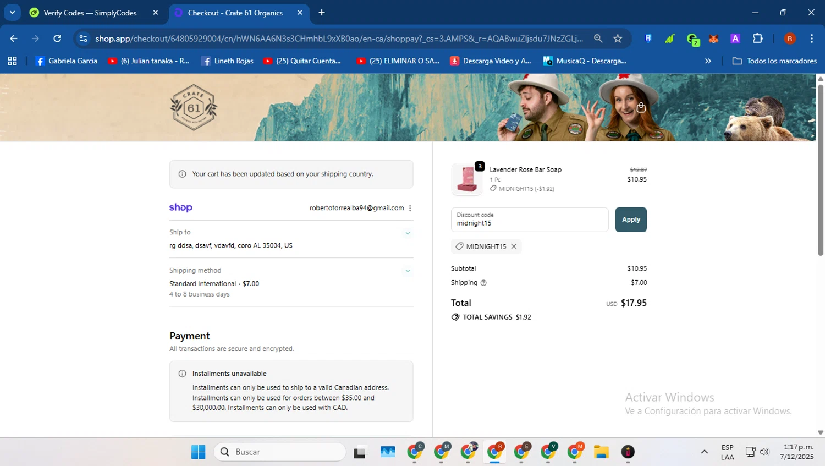Viewport: 825px width, 466px height.
Task: Expand the Ship to section chevron
Action: click(408, 233)
